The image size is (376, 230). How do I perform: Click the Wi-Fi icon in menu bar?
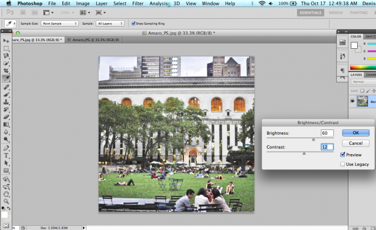(262, 4)
